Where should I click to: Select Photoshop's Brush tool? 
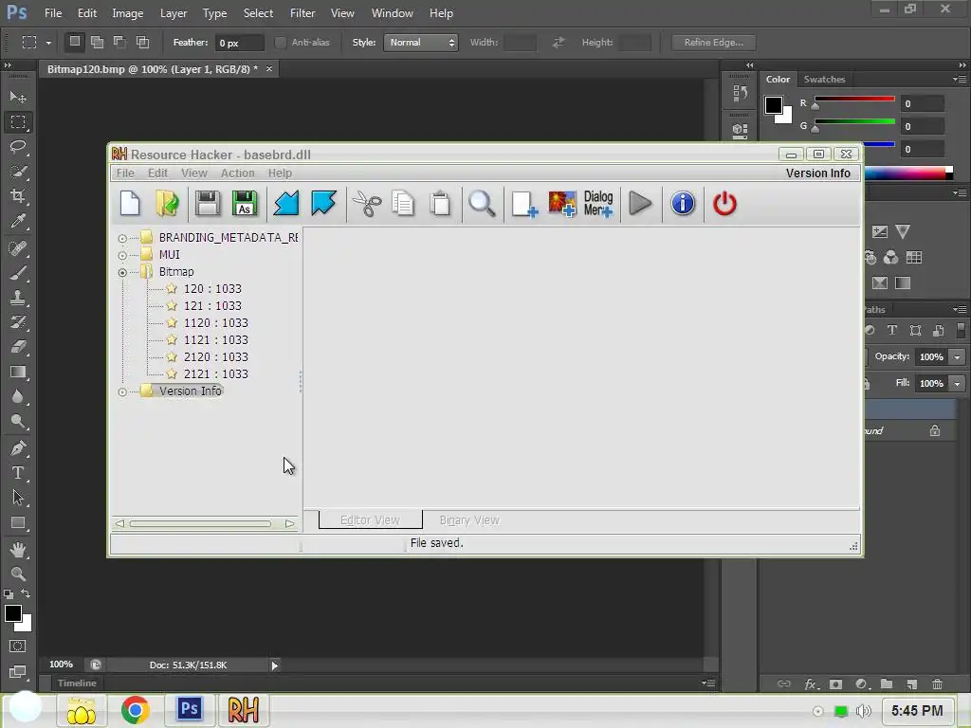coord(18,273)
